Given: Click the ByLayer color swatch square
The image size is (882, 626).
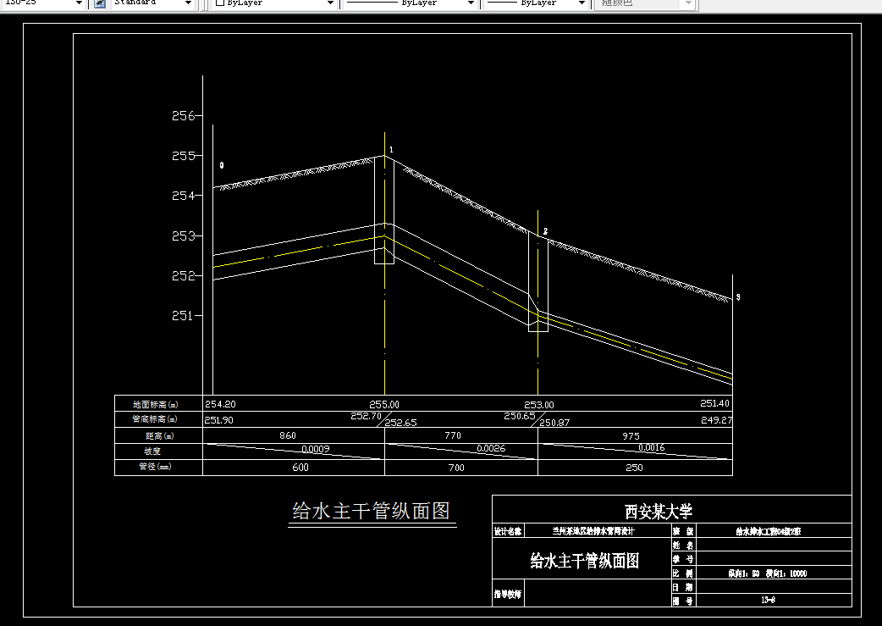Looking at the screenshot, I should tap(220, 3).
